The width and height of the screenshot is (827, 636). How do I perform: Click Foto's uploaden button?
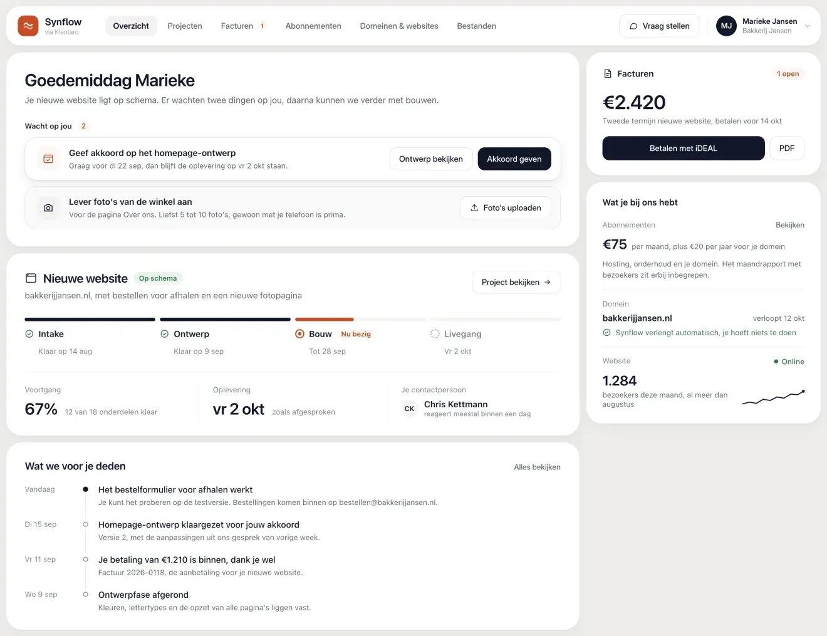point(506,208)
